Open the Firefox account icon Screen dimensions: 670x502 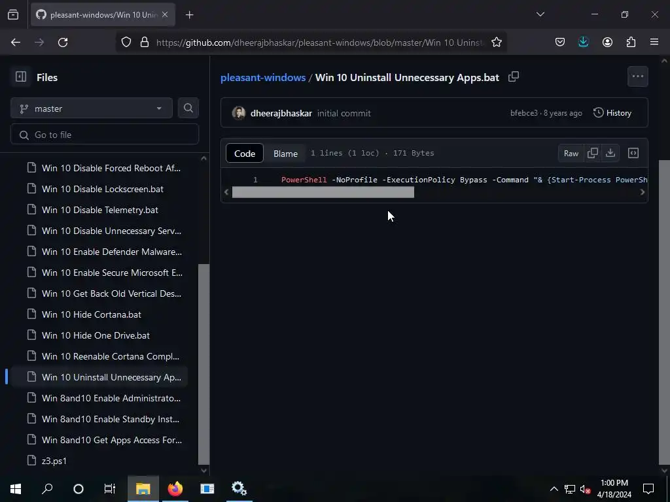607,42
